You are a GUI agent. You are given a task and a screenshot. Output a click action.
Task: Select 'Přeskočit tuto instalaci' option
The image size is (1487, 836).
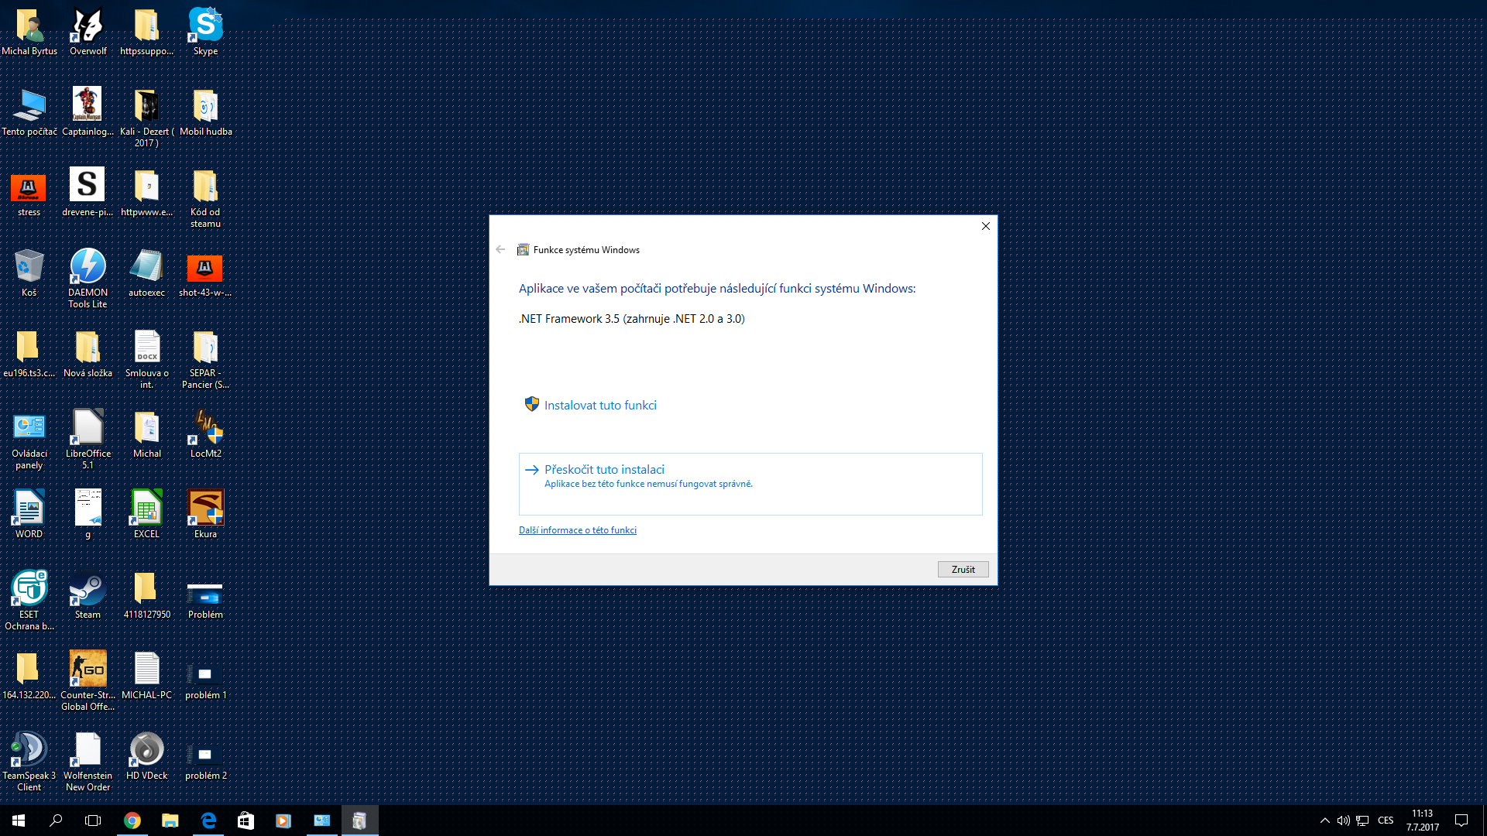click(604, 470)
